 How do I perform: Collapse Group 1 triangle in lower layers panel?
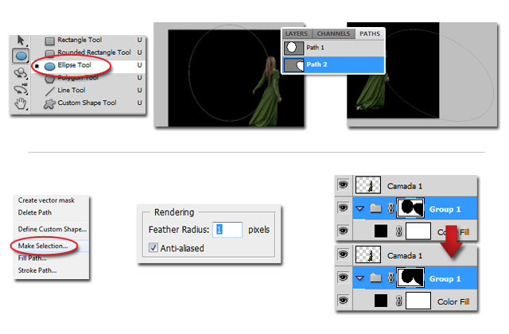point(360,278)
